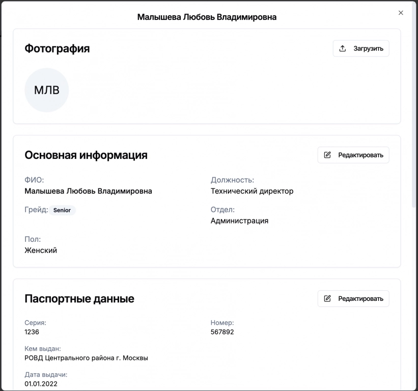Click the pencil icon in Основная информация
Screen dimensions: 418x391
(x=327, y=155)
